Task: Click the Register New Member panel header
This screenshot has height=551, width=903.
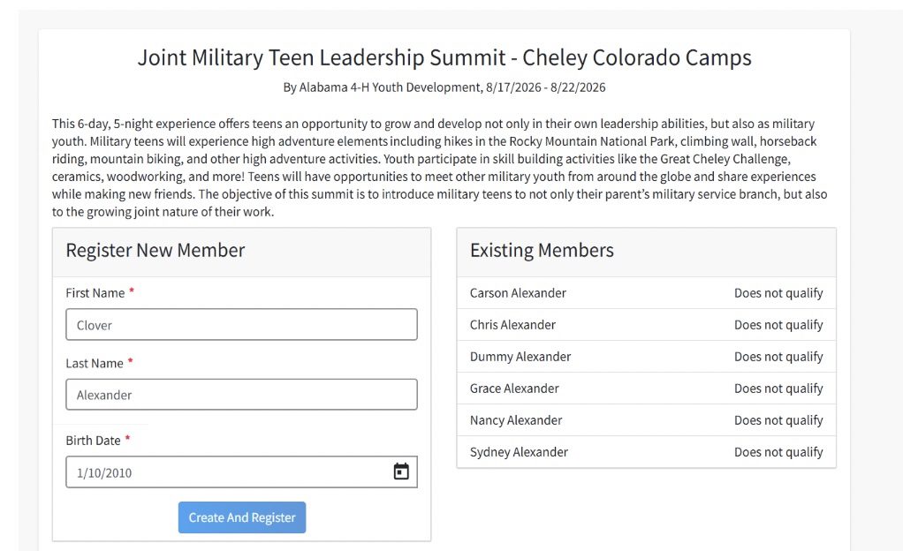Action: coord(156,251)
